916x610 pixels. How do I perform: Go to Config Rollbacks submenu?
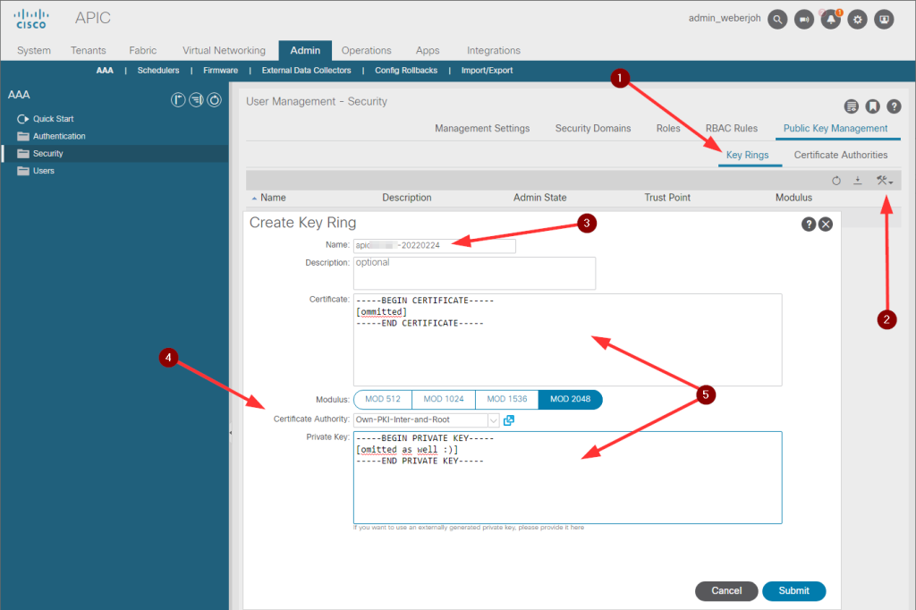(406, 70)
